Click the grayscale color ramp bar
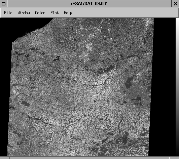 click(177, 87)
